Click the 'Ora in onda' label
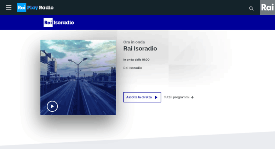 pyautogui.click(x=134, y=42)
